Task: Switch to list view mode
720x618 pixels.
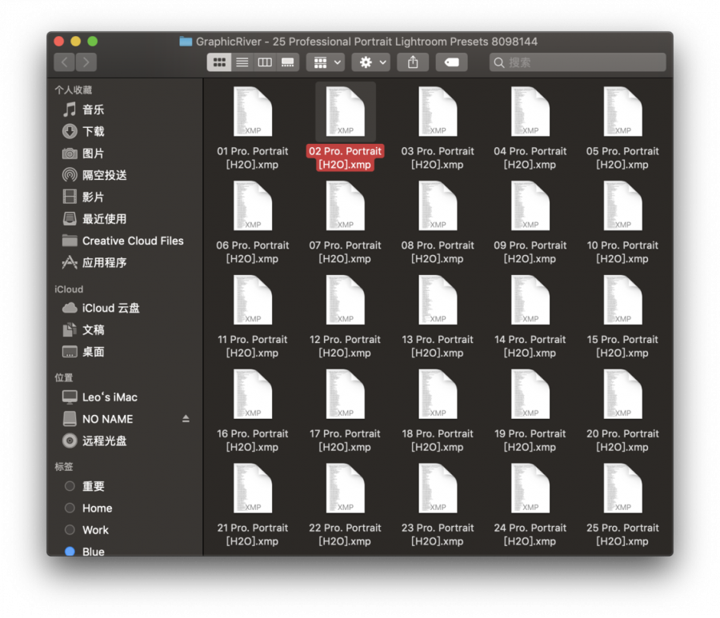Action: (x=242, y=62)
